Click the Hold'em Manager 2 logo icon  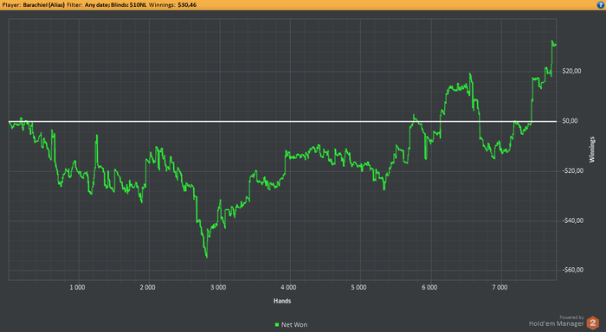(x=593, y=322)
